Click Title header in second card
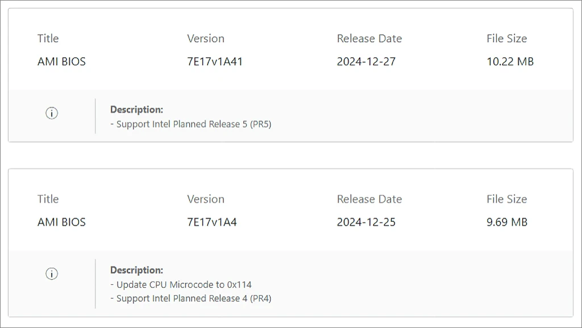 [x=48, y=199]
